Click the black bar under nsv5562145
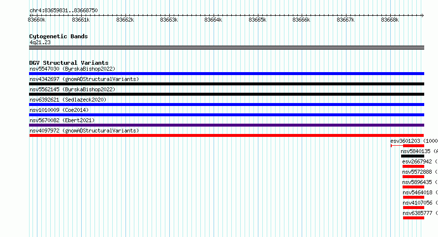 click(x=226, y=94)
